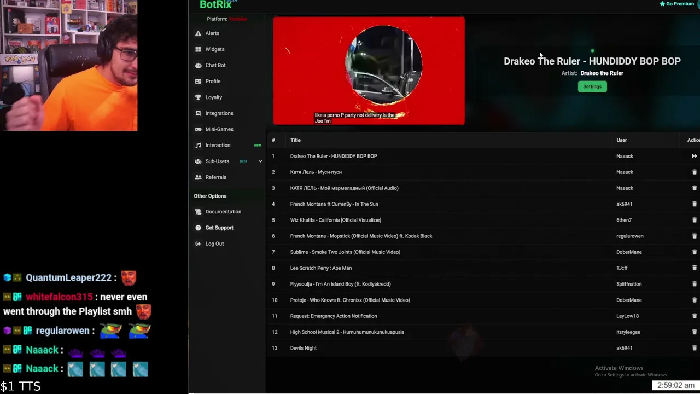Screen dimensions: 700x394
Task: Select 'Lee Scratch Perry : Ape Man' title
Action: [x=321, y=268]
